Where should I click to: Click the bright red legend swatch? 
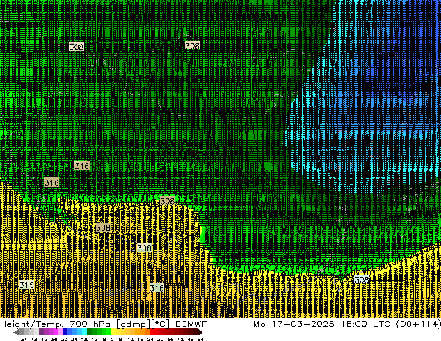pos(152,331)
